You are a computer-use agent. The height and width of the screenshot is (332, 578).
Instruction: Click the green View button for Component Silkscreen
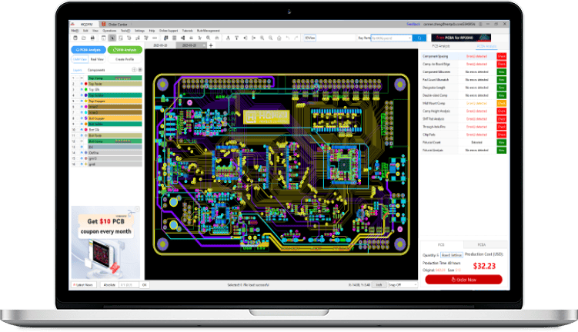[501, 71]
